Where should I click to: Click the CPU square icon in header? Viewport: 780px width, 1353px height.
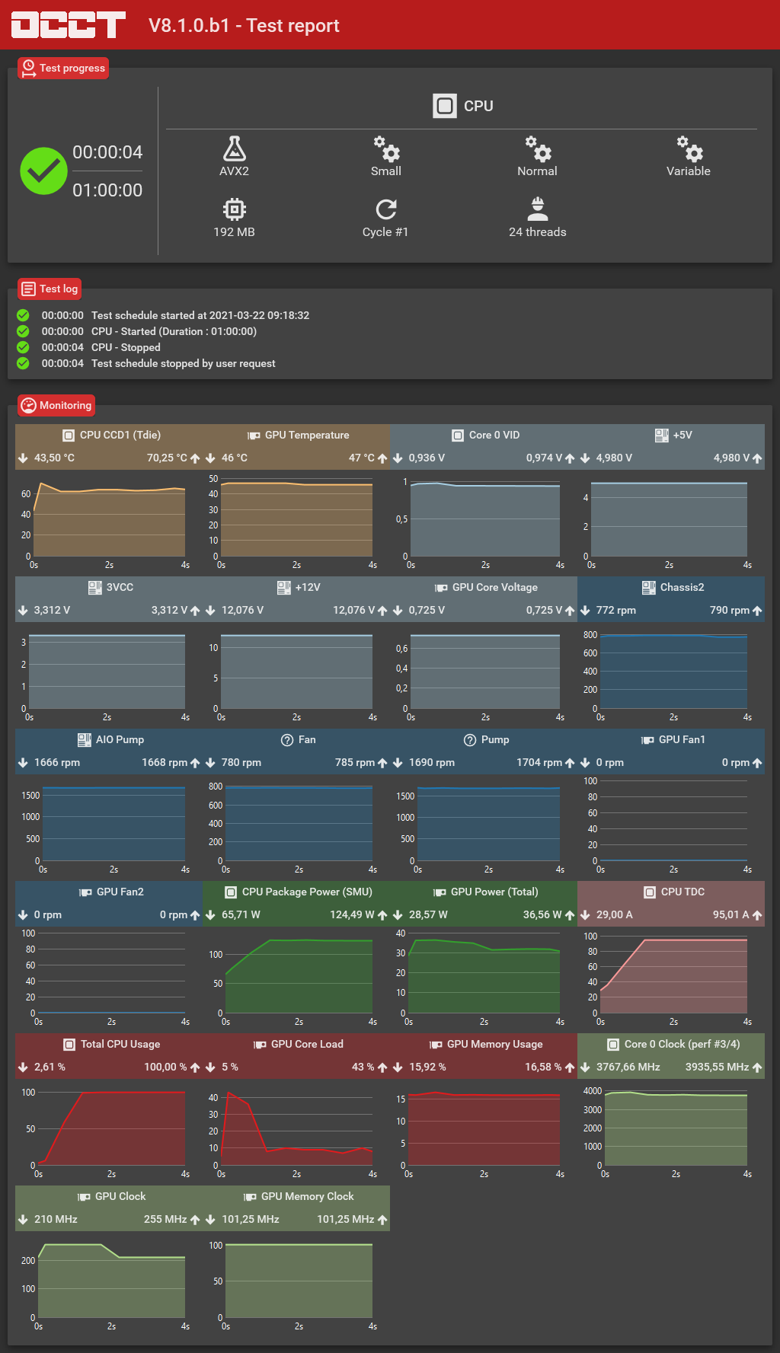[x=445, y=106]
